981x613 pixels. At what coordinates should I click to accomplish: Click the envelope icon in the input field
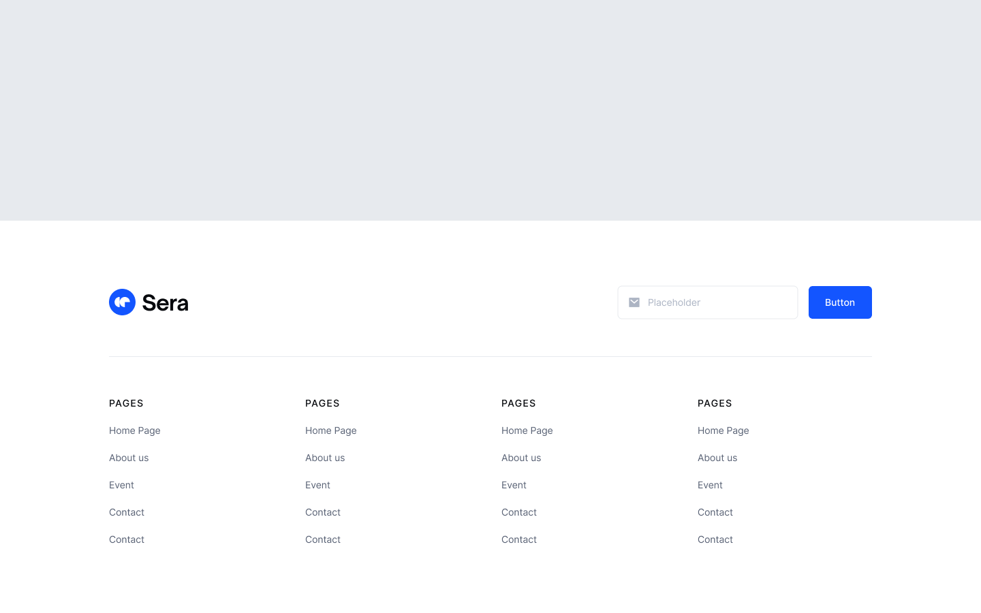click(634, 302)
